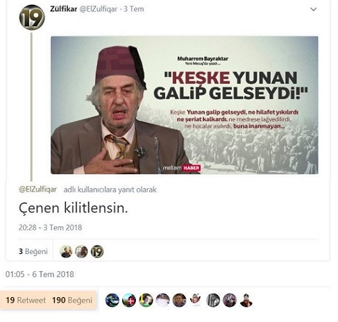Open avatar with red cross in likers row
Screen dimensions: 338x322
coord(129,300)
